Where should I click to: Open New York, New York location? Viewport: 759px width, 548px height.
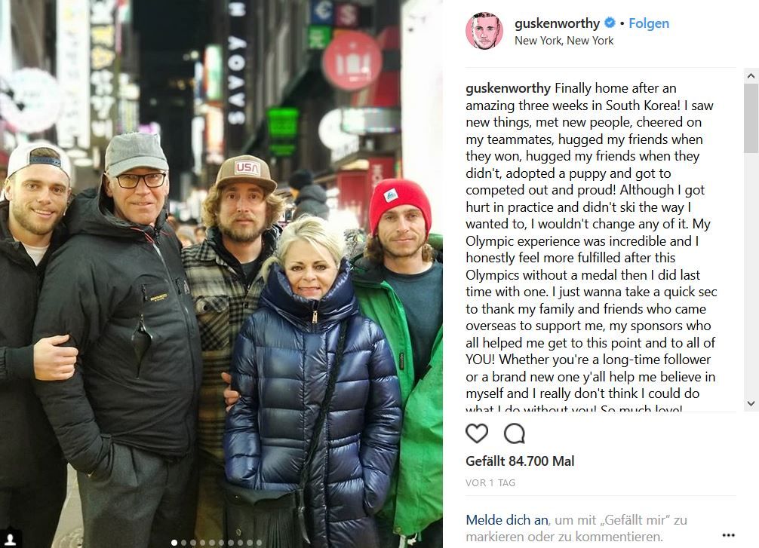click(x=564, y=41)
